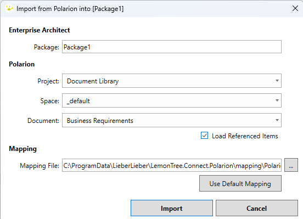Browse for mapping file with ellipsis button

(x=291, y=165)
